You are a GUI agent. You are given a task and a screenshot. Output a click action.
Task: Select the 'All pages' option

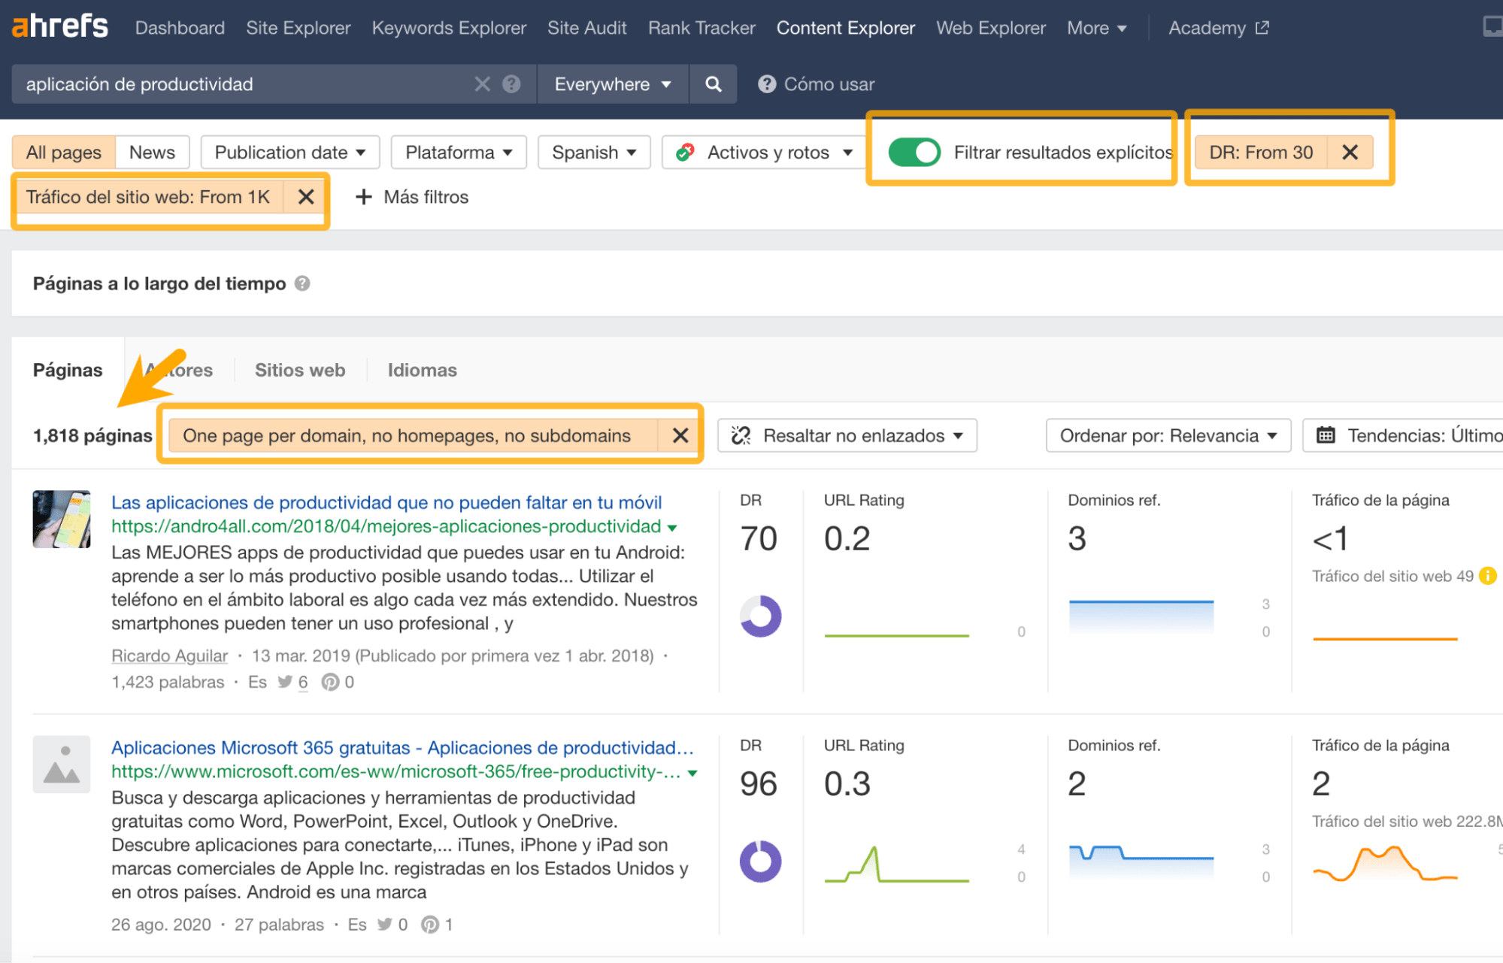pos(63,151)
